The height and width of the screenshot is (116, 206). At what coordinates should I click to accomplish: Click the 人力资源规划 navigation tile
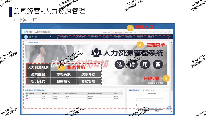38,67
